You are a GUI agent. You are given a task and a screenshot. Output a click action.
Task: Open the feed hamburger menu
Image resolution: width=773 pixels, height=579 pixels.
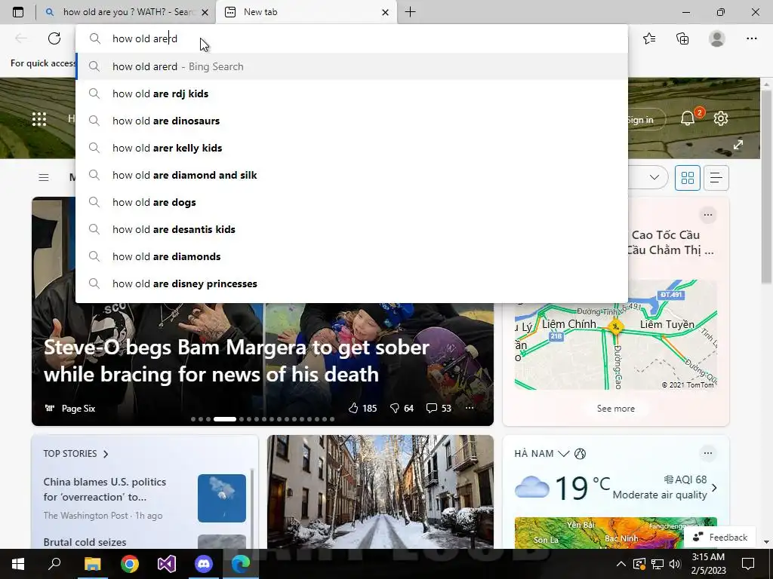43,177
